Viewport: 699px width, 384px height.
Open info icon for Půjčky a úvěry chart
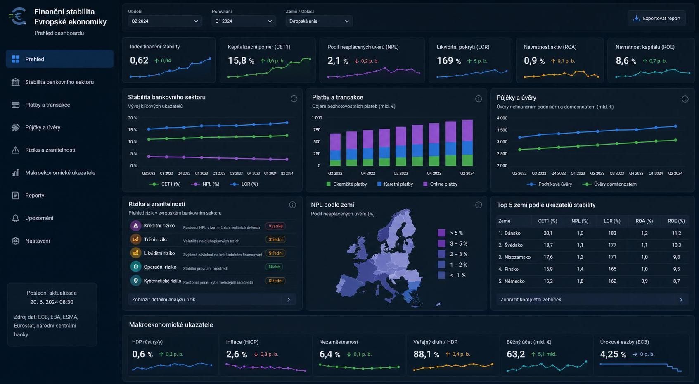[685, 99]
